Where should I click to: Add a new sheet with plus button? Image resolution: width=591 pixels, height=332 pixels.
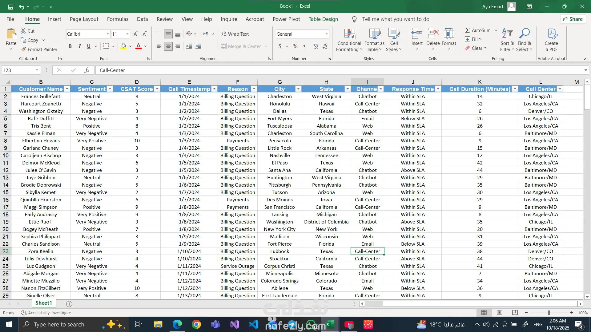(69, 304)
